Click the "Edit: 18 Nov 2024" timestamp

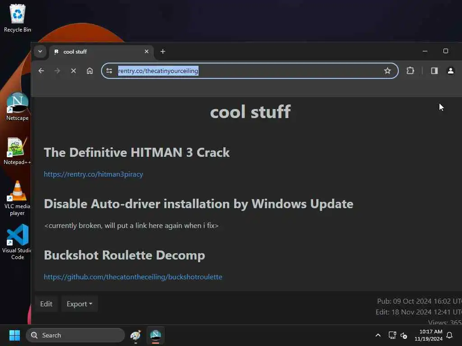[x=418, y=312]
